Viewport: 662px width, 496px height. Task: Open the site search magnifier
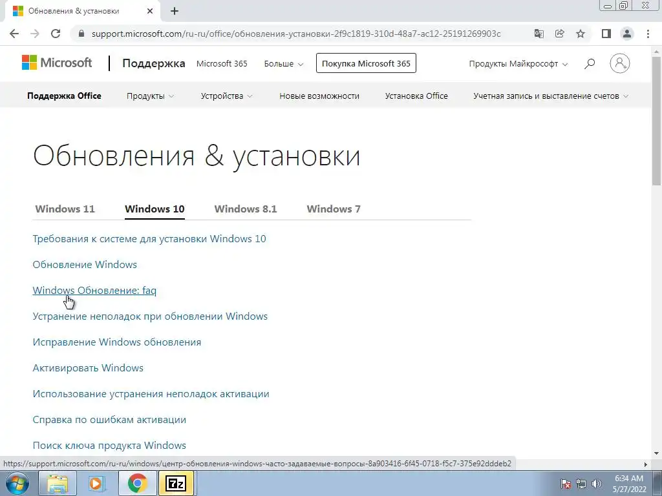[x=590, y=64]
